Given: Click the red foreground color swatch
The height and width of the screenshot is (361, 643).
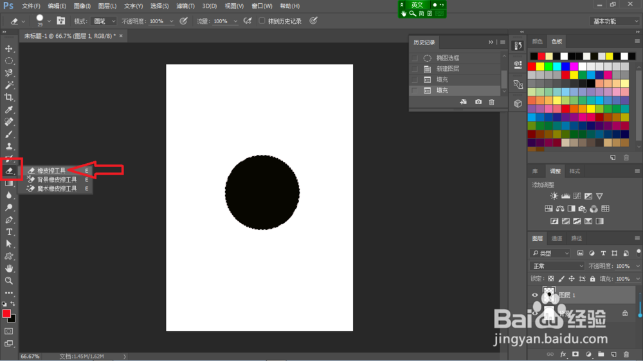Looking at the screenshot, I should click(x=6, y=313).
